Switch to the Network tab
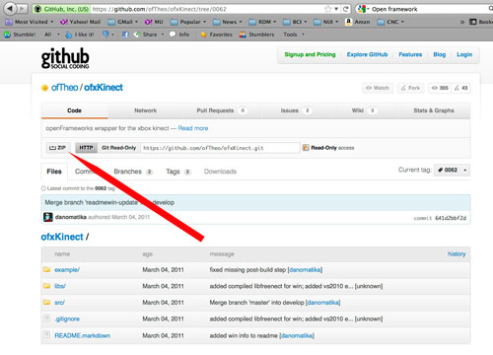Screen dimensions: 493x355 tap(145, 110)
